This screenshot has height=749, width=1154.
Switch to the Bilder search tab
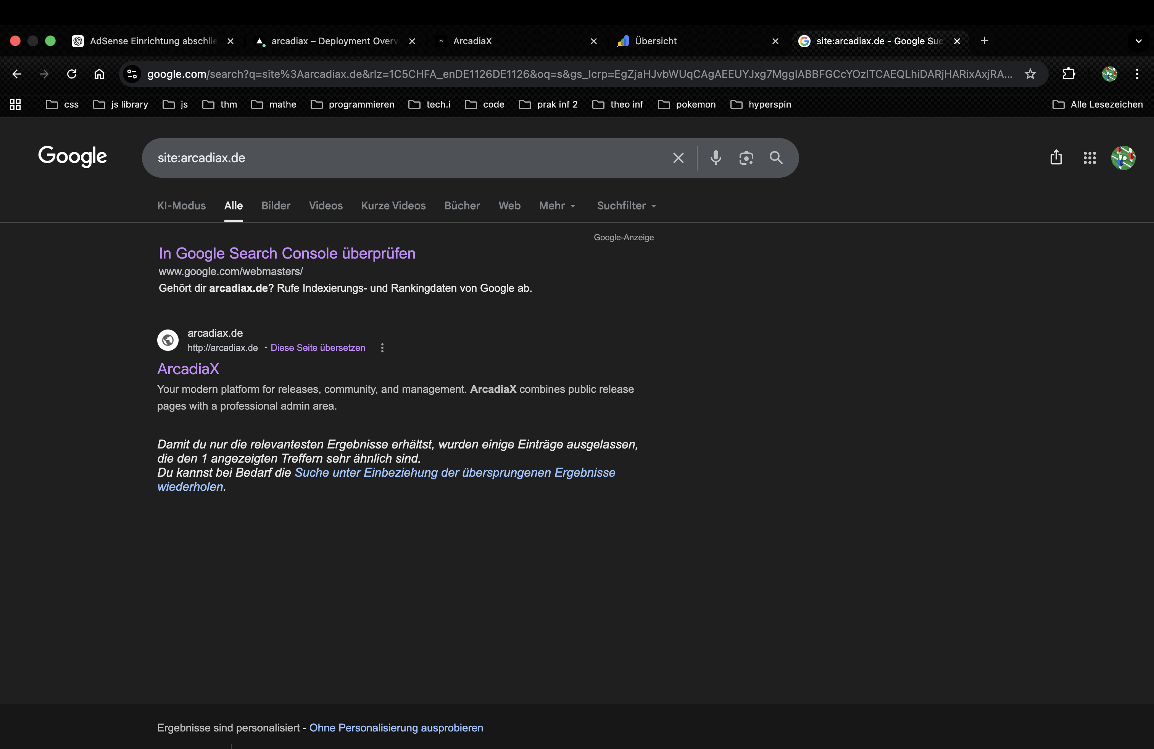click(x=276, y=206)
